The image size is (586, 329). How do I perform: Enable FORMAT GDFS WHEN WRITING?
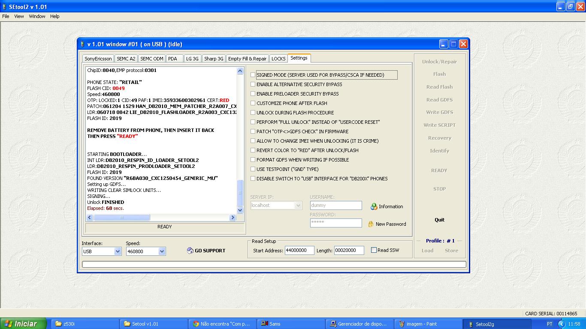(253, 160)
